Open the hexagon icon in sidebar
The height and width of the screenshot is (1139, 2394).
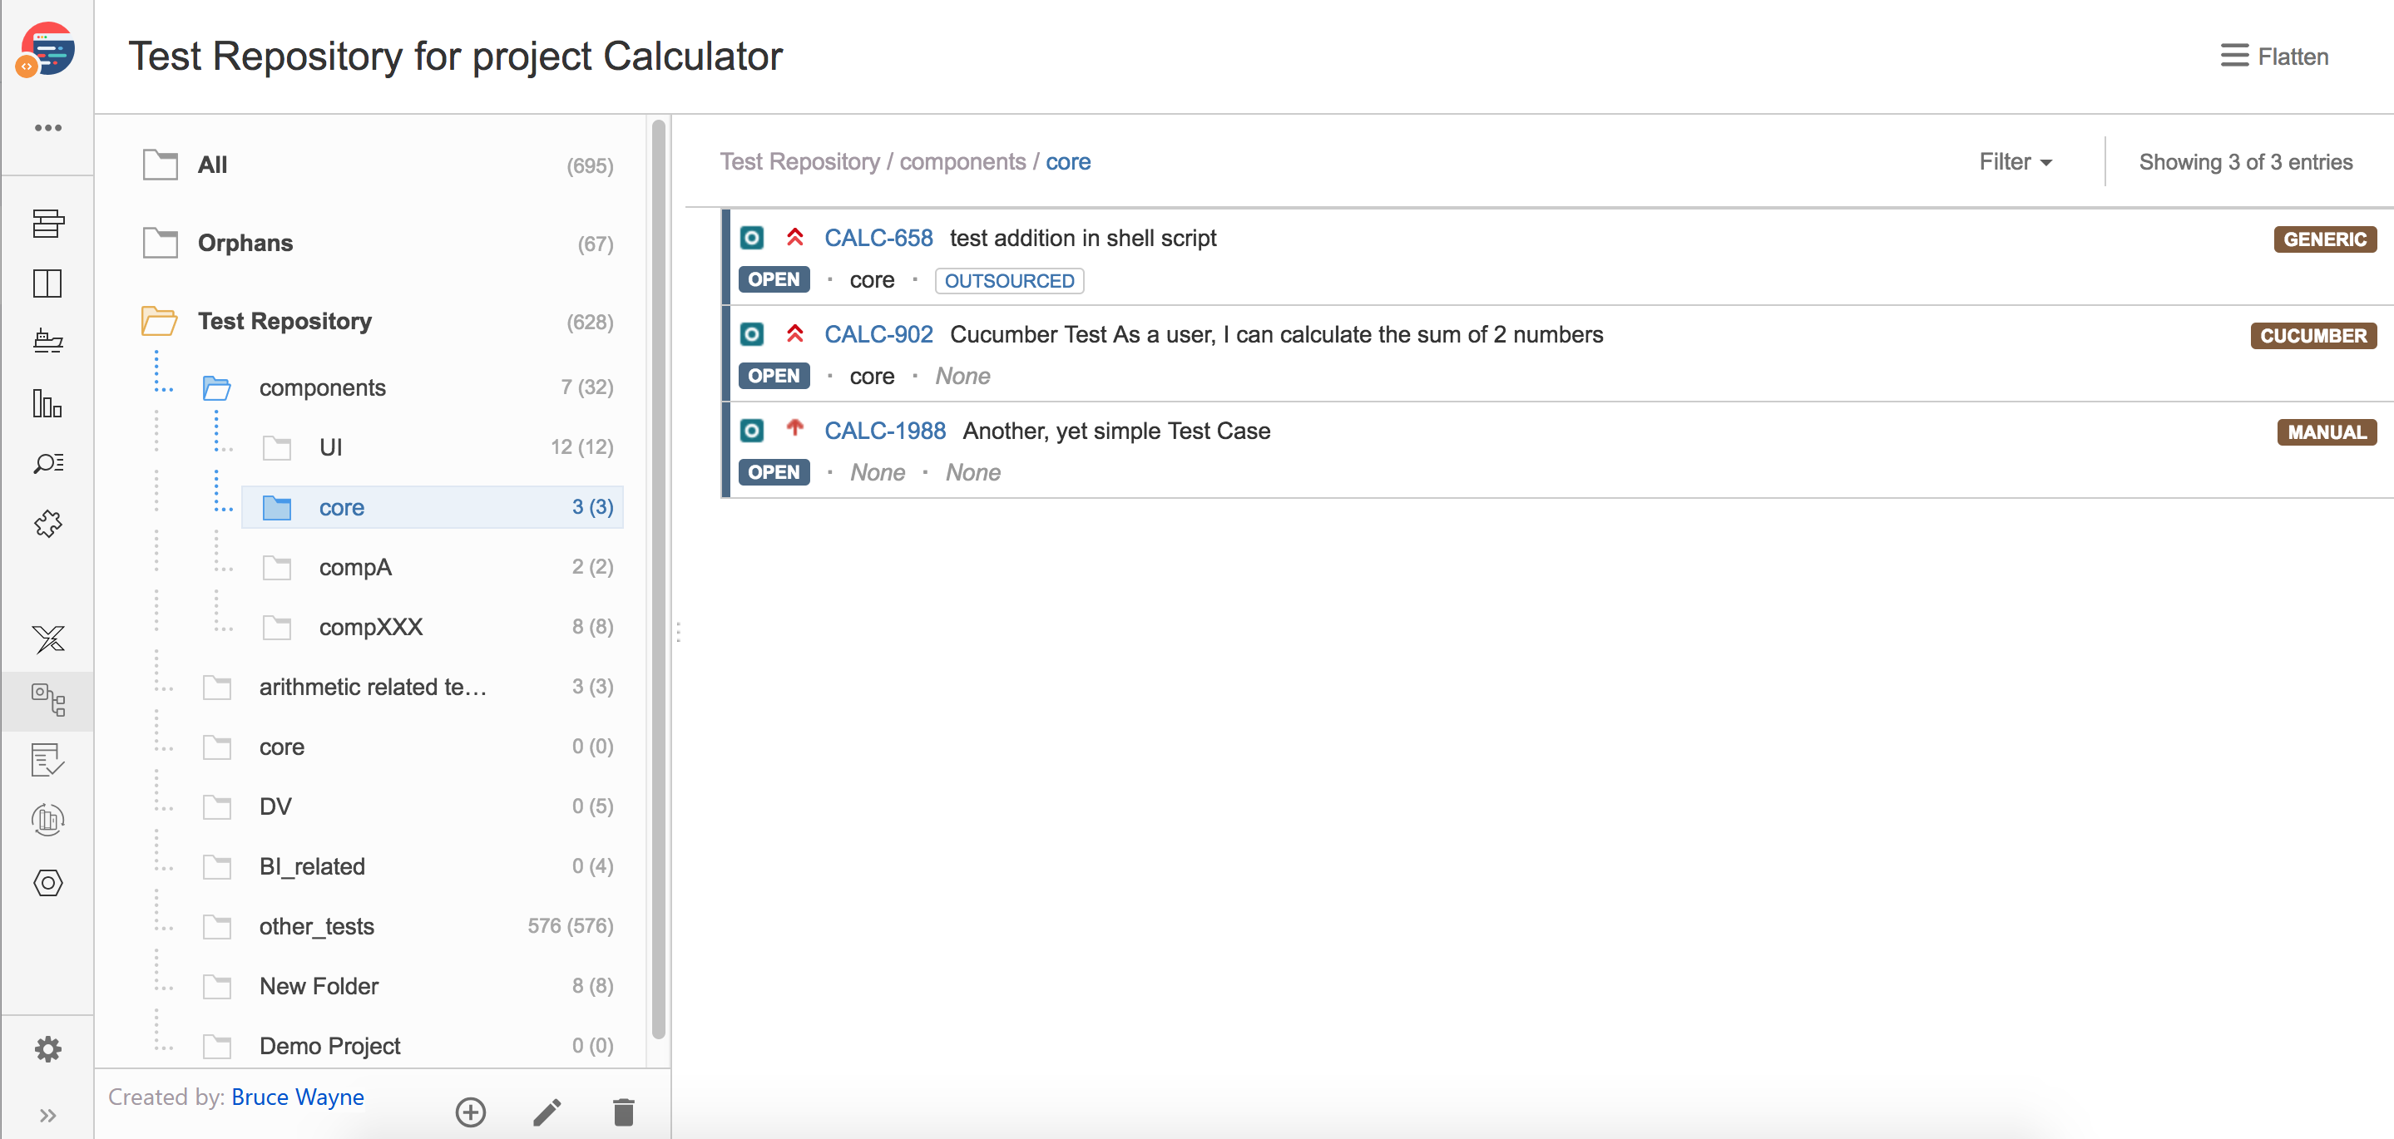[48, 883]
